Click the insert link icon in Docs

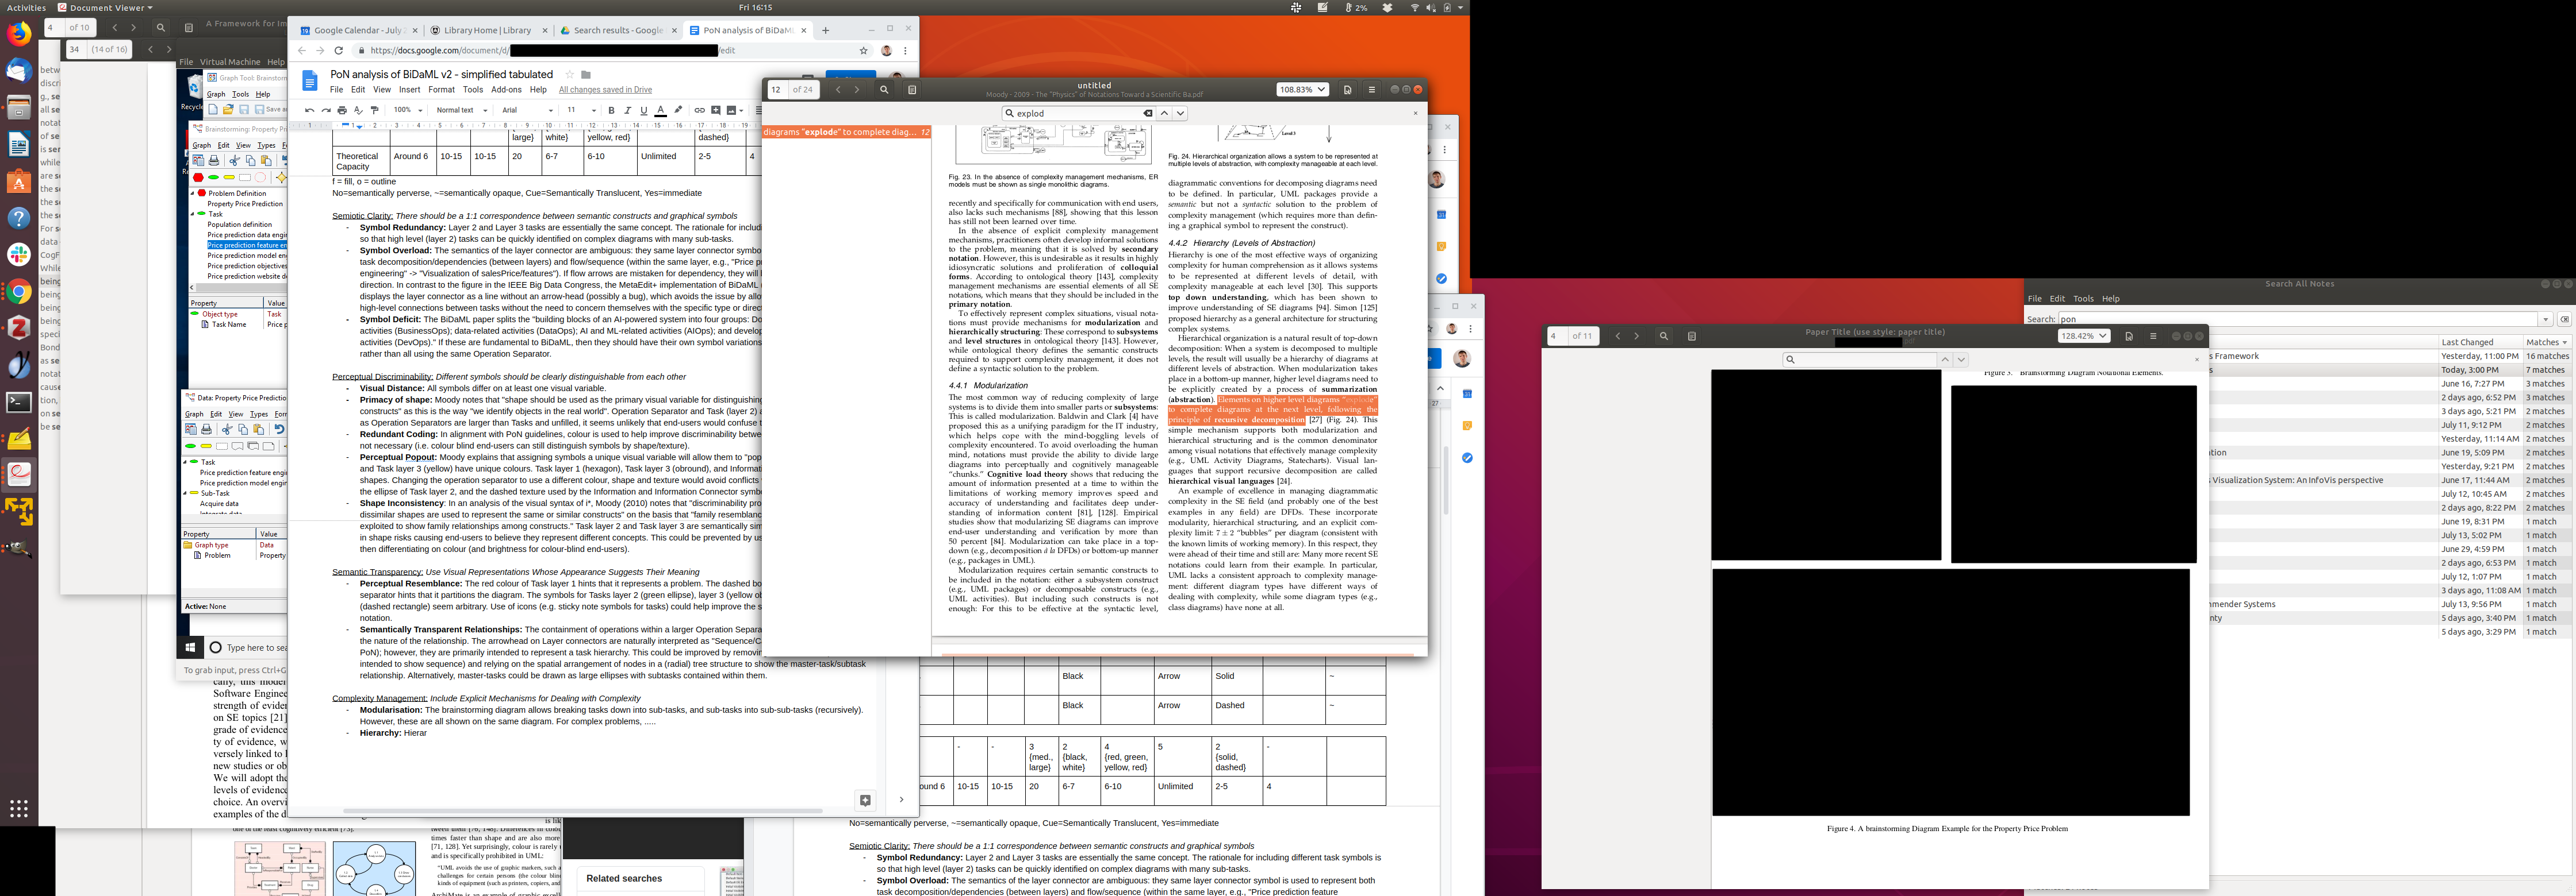[699, 111]
